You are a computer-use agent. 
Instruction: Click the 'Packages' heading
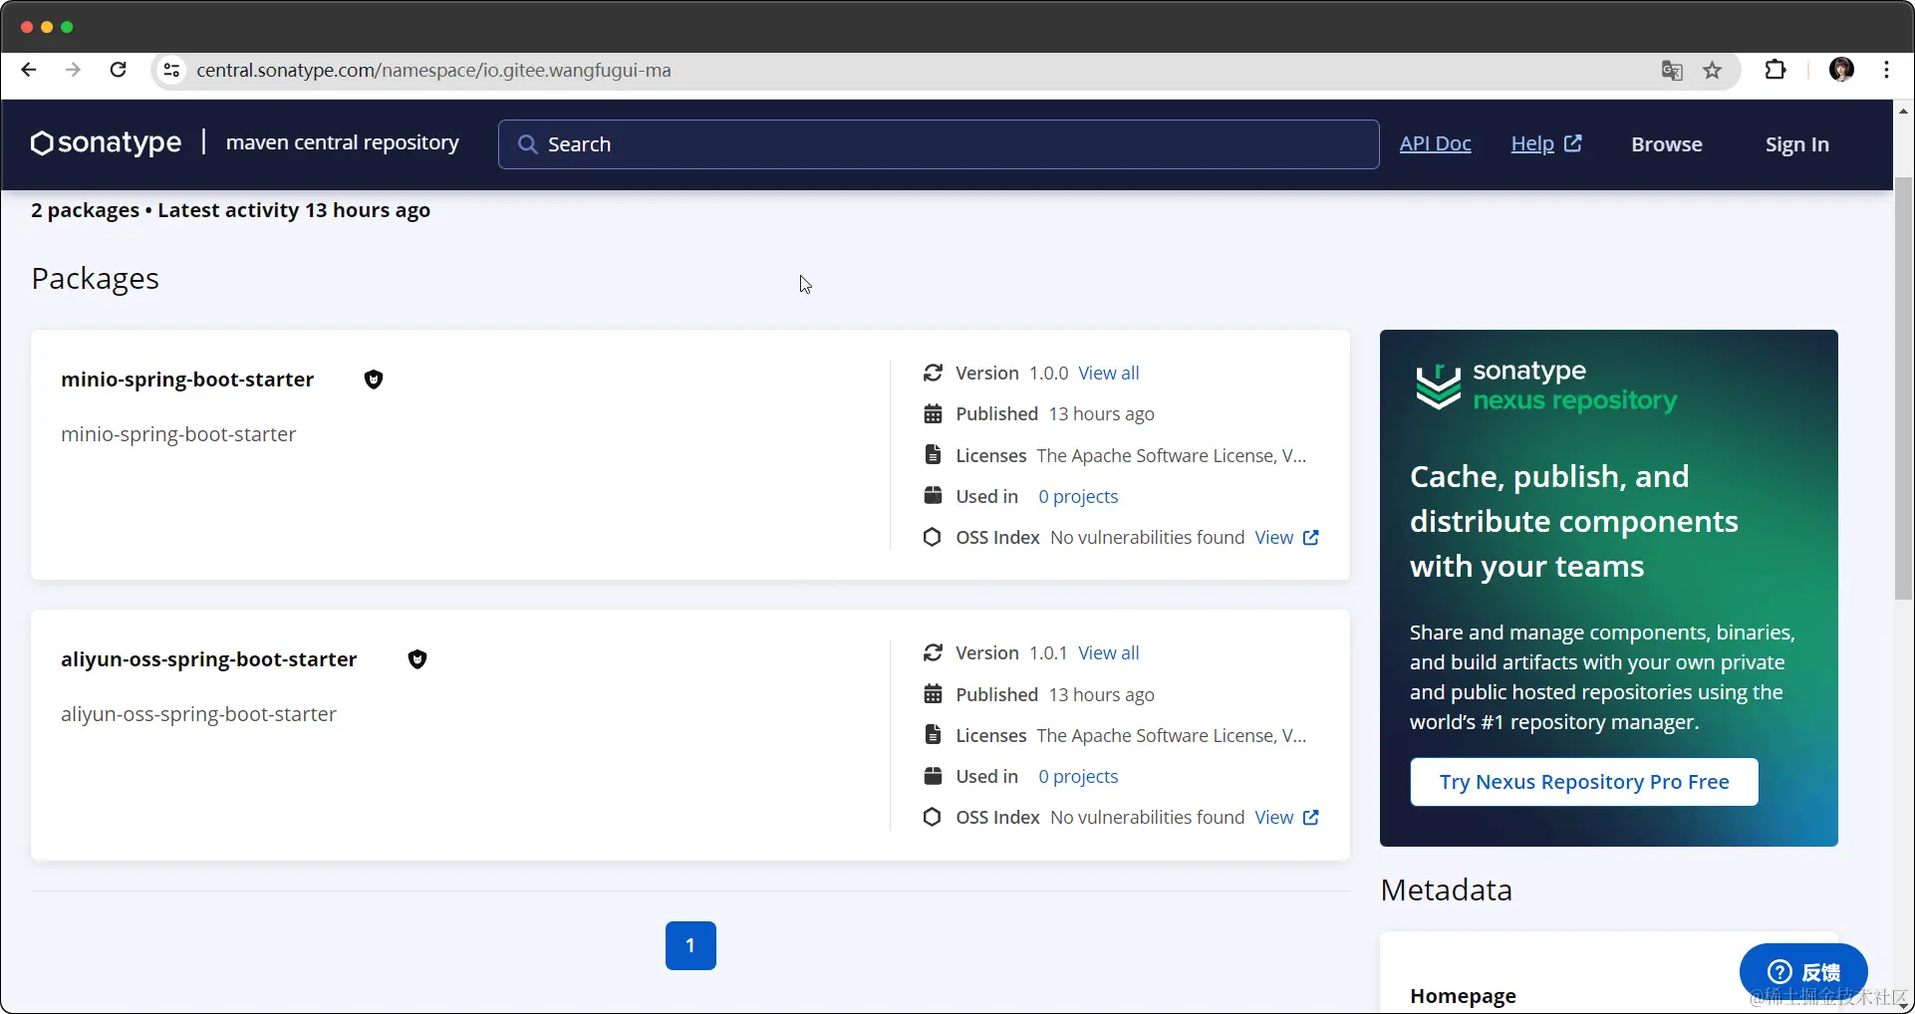coord(95,279)
